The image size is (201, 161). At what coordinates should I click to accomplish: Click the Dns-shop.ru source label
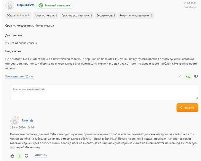click(x=190, y=7)
